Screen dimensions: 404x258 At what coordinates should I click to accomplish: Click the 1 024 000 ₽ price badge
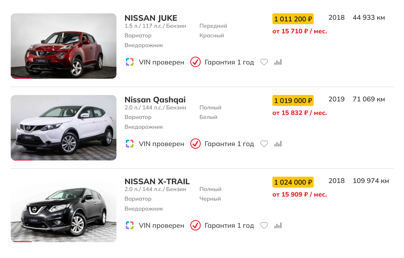point(293,182)
